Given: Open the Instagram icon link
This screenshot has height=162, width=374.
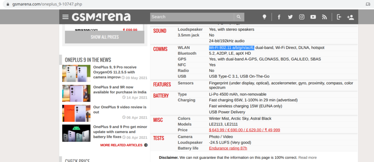Looking at the screenshot, I should point(302,17).
